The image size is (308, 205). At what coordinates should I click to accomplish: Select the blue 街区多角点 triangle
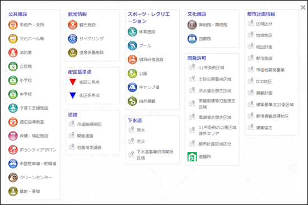[73, 95]
